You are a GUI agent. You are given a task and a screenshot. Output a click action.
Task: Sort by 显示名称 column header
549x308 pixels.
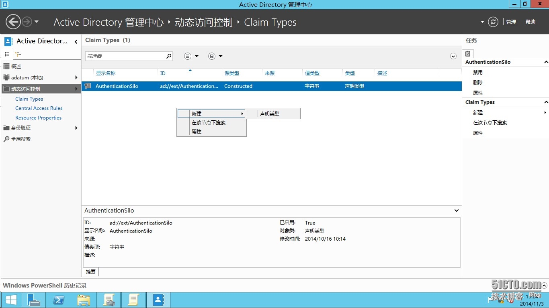point(105,73)
